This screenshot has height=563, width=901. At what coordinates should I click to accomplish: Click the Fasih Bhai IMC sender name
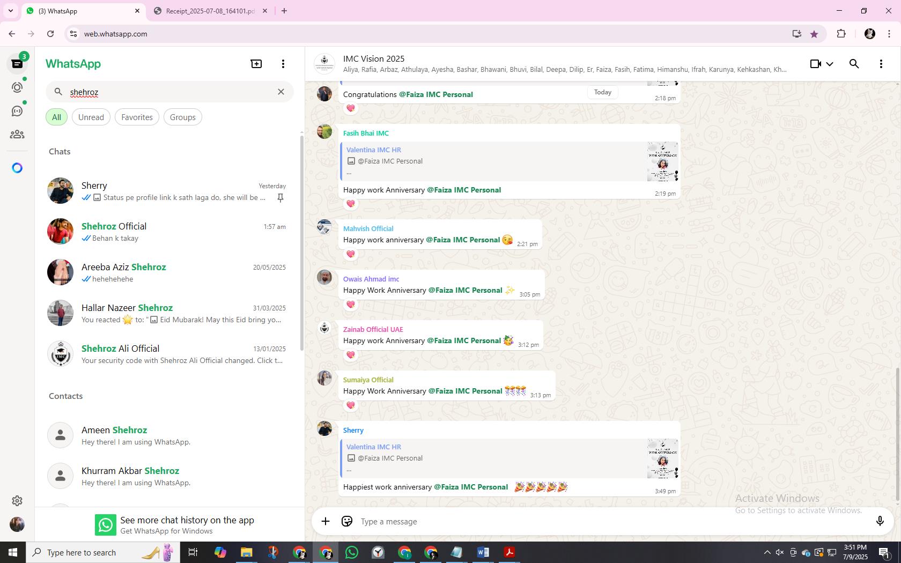[366, 133]
